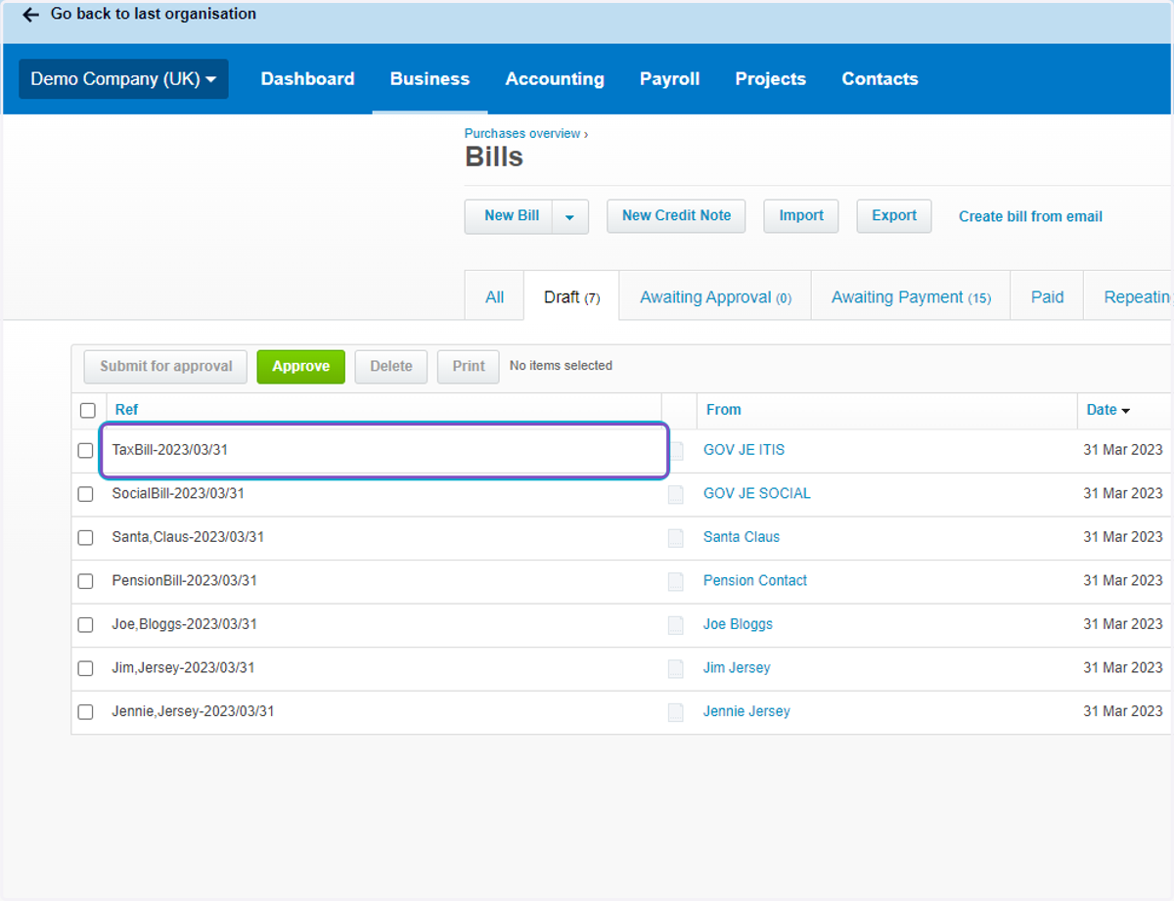Click file icon beside Pension Contact bill
Image resolution: width=1174 pixels, height=901 pixels.
coord(676,581)
